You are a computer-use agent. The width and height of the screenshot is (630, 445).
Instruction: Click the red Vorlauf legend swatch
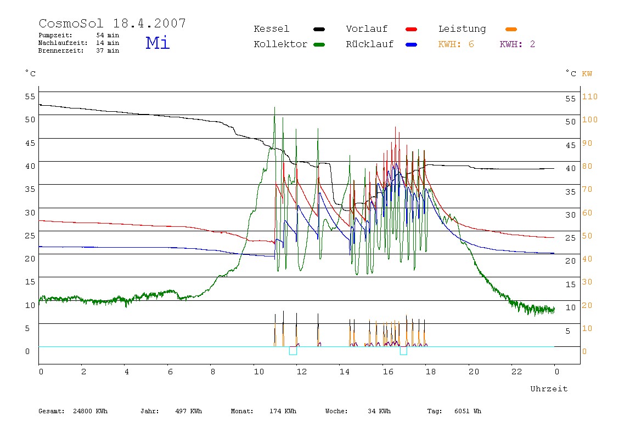click(x=411, y=29)
